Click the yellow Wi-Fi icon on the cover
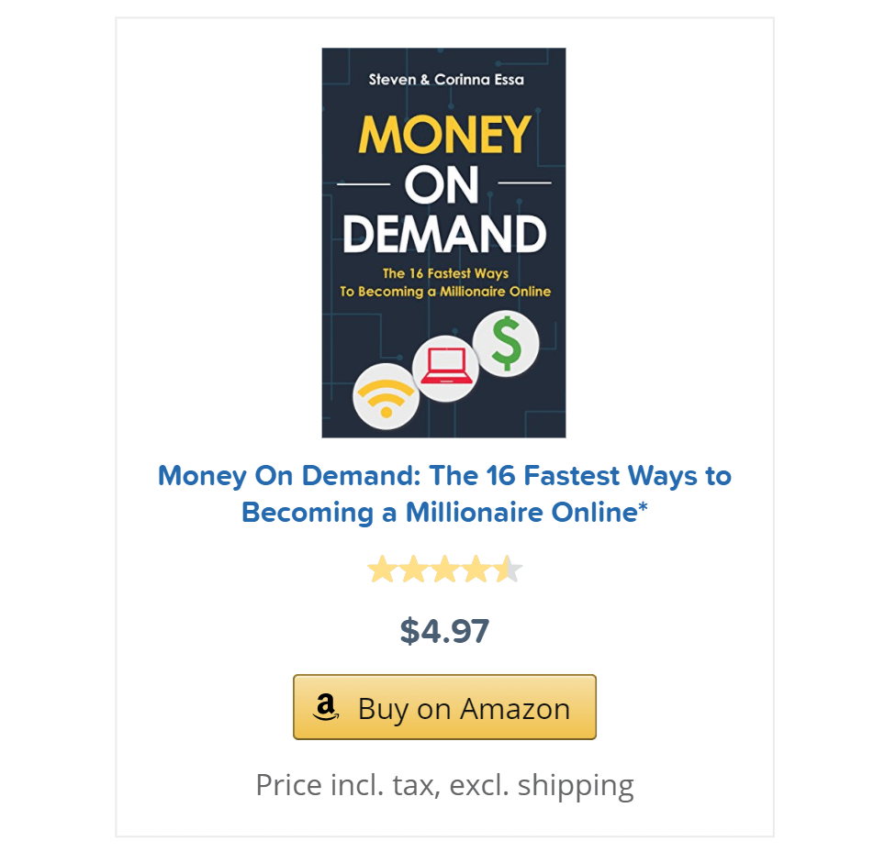Screen dimensions: 896x852 point(386,396)
